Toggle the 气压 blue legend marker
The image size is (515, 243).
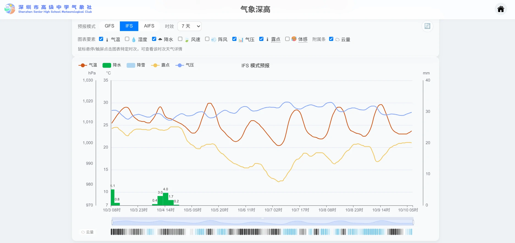pos(180,65)
